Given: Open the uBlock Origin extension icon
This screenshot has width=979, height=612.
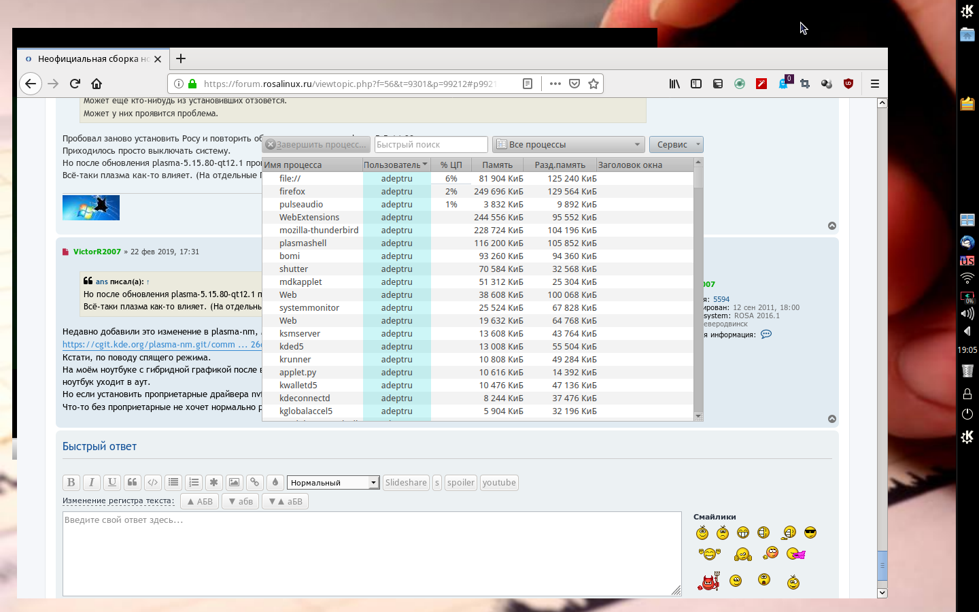Looking at the screenshot, I should (848, 84).
